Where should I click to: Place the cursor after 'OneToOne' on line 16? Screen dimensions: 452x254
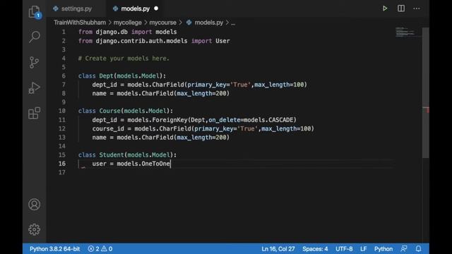pyautogui.click(x=171, y=164)
